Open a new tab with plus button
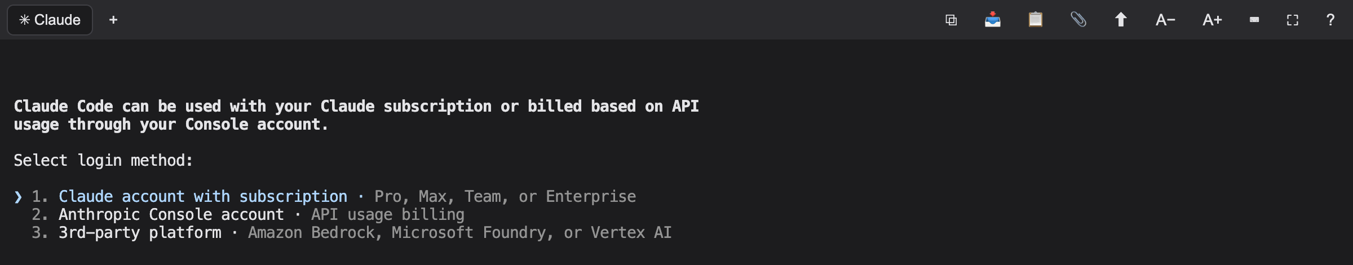Screen dimensions: 1353x265 tap(113, 20)
